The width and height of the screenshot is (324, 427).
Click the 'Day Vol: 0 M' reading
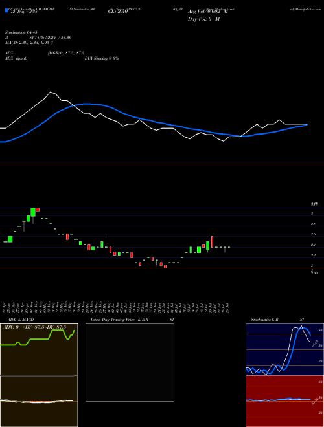[x=203, y=19]
